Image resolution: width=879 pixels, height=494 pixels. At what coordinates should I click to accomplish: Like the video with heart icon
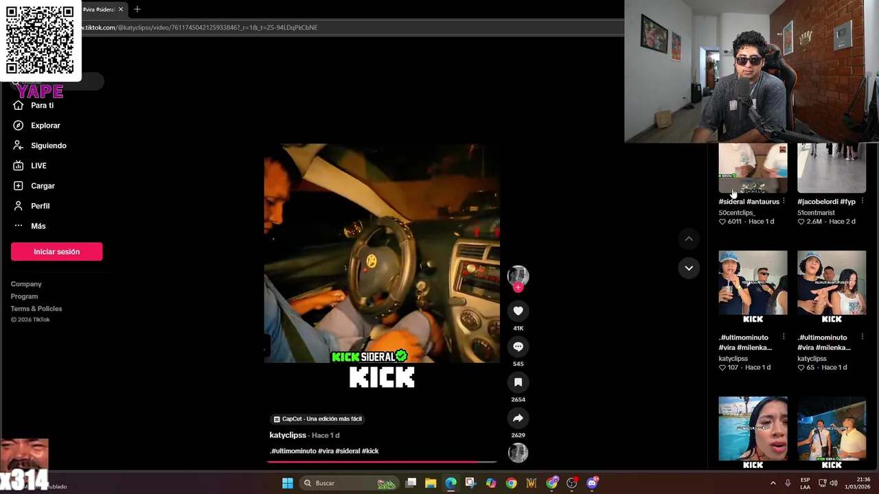(x=518, y=311)
